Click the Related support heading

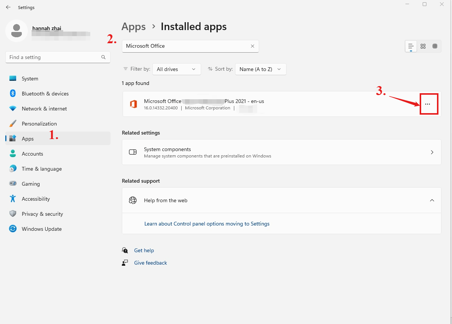(x=141, y=181)
